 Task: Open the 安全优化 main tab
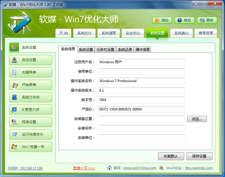[x=133, y=33]
